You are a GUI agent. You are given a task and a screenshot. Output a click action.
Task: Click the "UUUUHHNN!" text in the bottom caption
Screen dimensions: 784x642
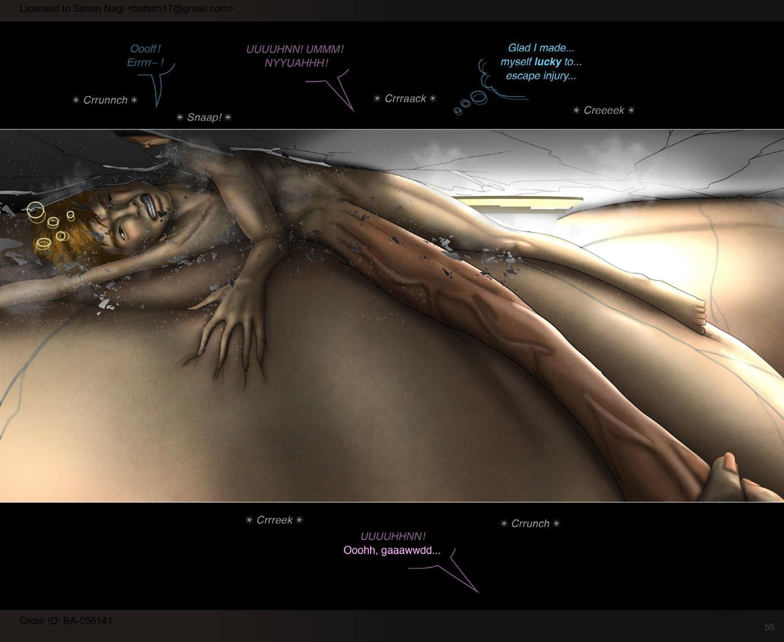(x=393, y=536)
